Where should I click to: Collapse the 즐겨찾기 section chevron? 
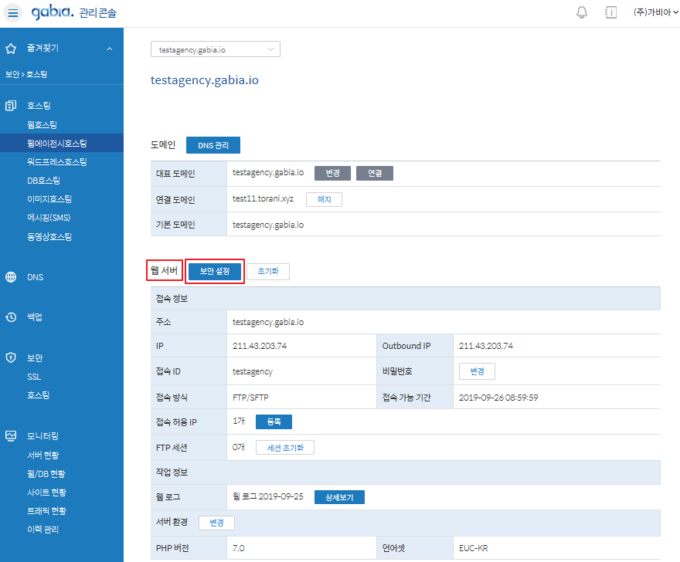[109, 49]
